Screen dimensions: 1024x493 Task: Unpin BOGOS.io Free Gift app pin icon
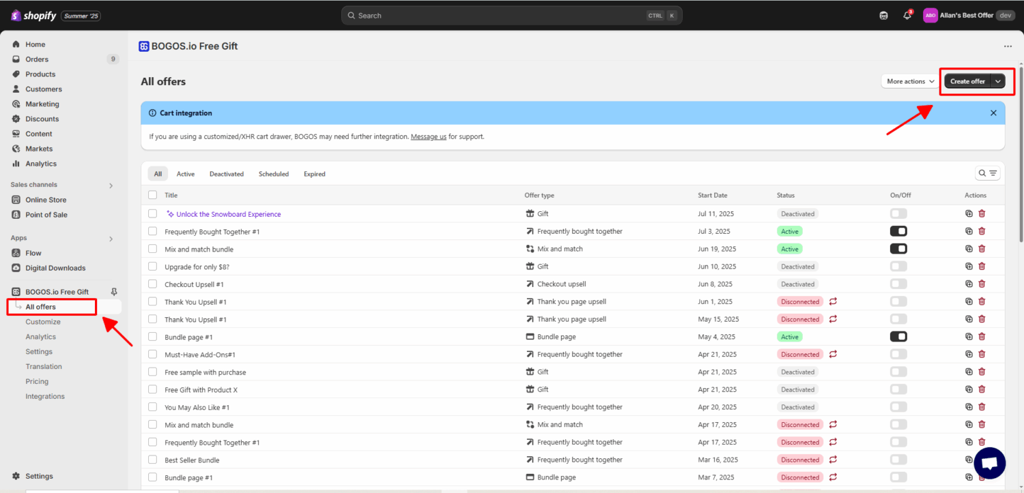coord(114,292)
